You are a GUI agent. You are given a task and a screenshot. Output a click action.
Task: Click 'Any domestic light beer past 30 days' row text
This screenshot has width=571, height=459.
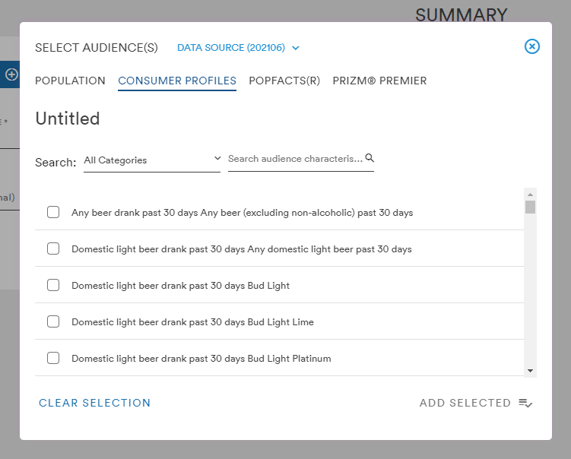242,249
